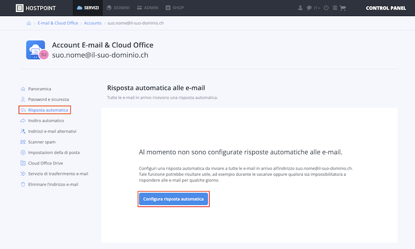The height and width of the screenshot is (249, 415).
Task: Click the Control Panel header label
Action: (x=386, y=8)
